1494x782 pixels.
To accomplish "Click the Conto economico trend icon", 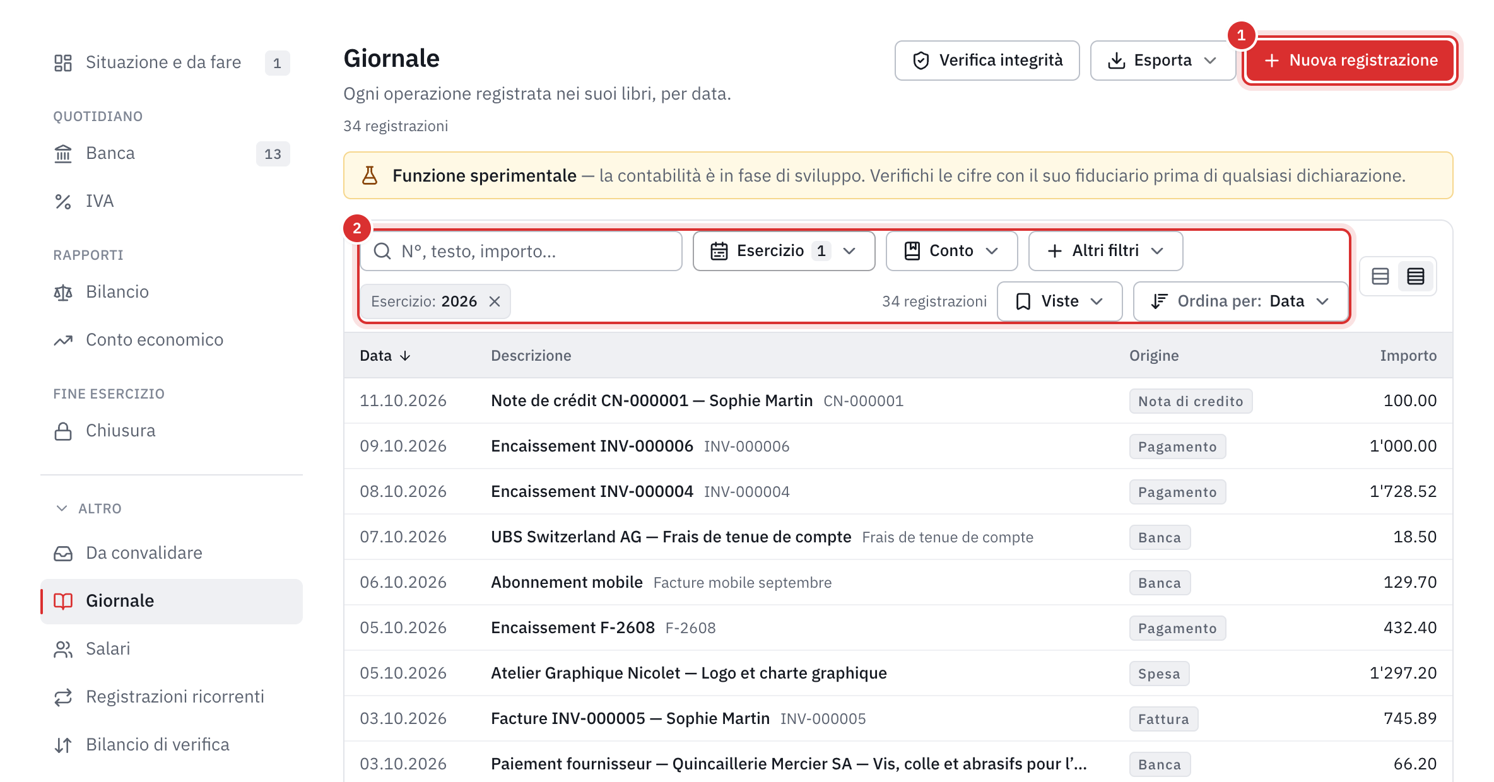I will click(x=63, y=340).
